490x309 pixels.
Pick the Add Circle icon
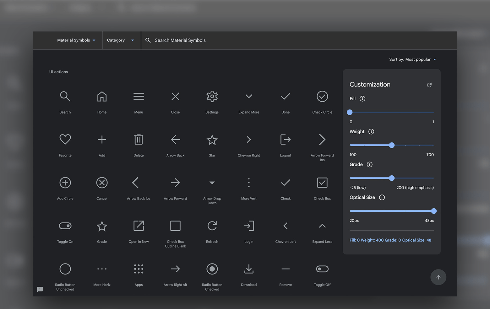pyautogui.click(x=65, y=183)
